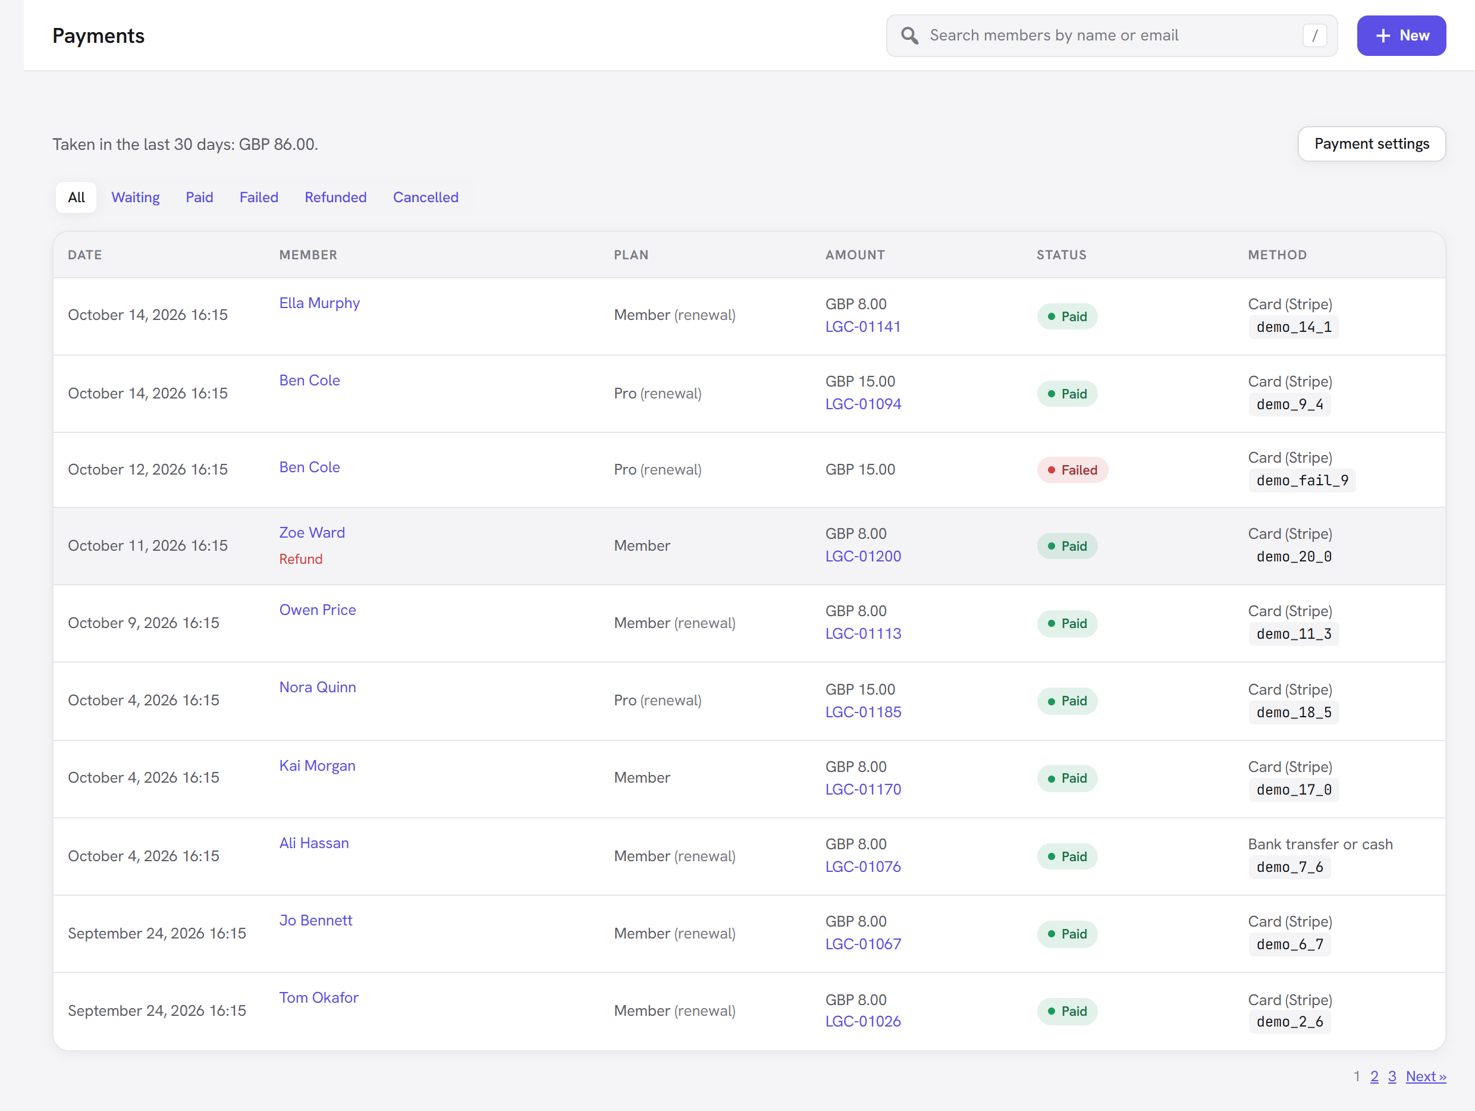Click the AMOUNT column header
Image resolution: width=1475 pixels, height=1111 pixels.
click(855, 255)
